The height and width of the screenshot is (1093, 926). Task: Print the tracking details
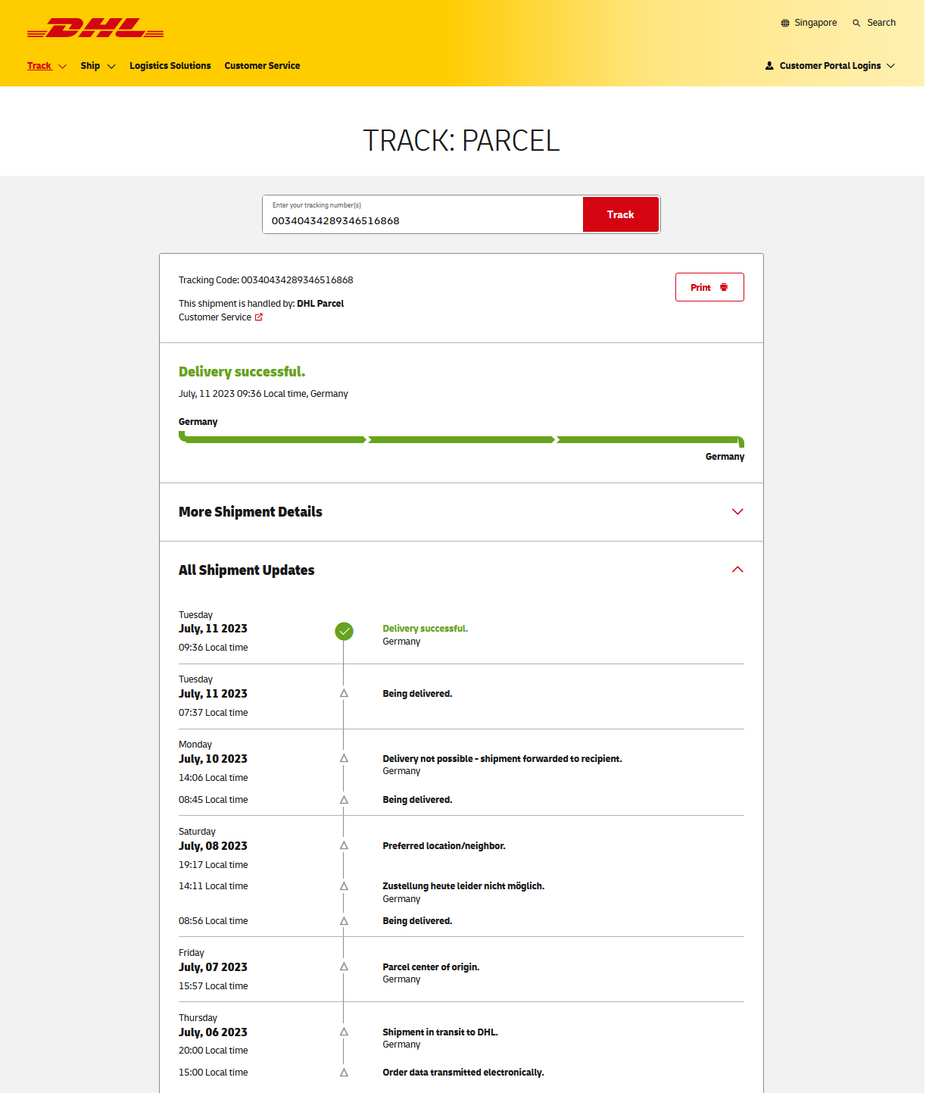pyautogui.click(x=709, y=287)
